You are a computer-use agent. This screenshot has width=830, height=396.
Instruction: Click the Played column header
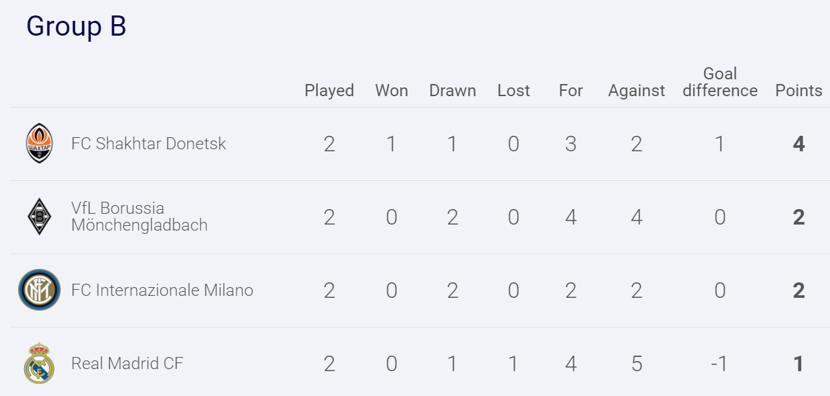[329, 91]
